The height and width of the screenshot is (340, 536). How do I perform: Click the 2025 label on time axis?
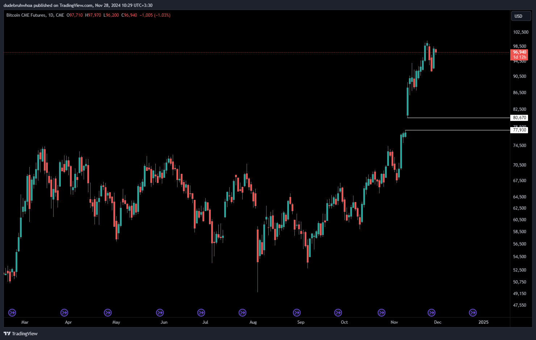tap(483, 322)
